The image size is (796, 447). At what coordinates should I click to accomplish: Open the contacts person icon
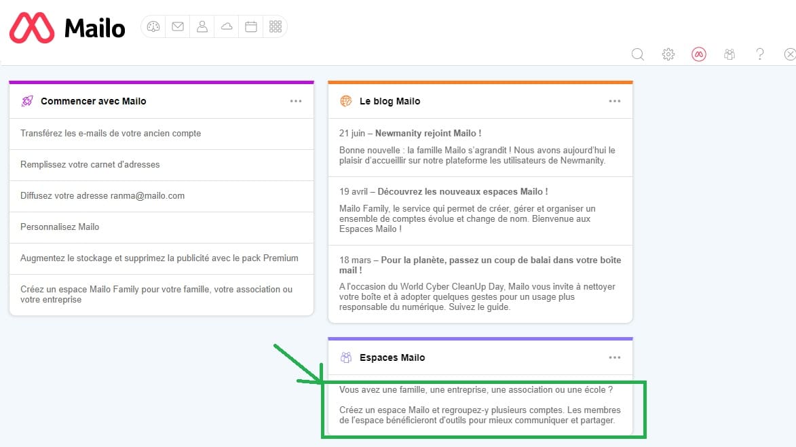click(202, 27)
